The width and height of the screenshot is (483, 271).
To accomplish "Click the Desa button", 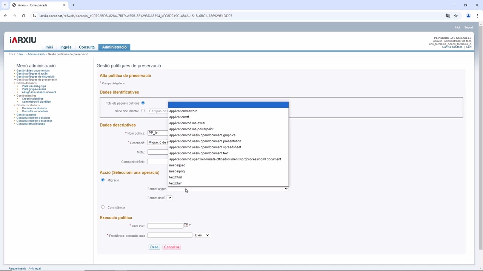I will click(154, 247).
